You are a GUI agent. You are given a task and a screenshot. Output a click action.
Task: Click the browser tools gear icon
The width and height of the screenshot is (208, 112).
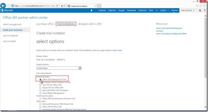pos(205,6)
